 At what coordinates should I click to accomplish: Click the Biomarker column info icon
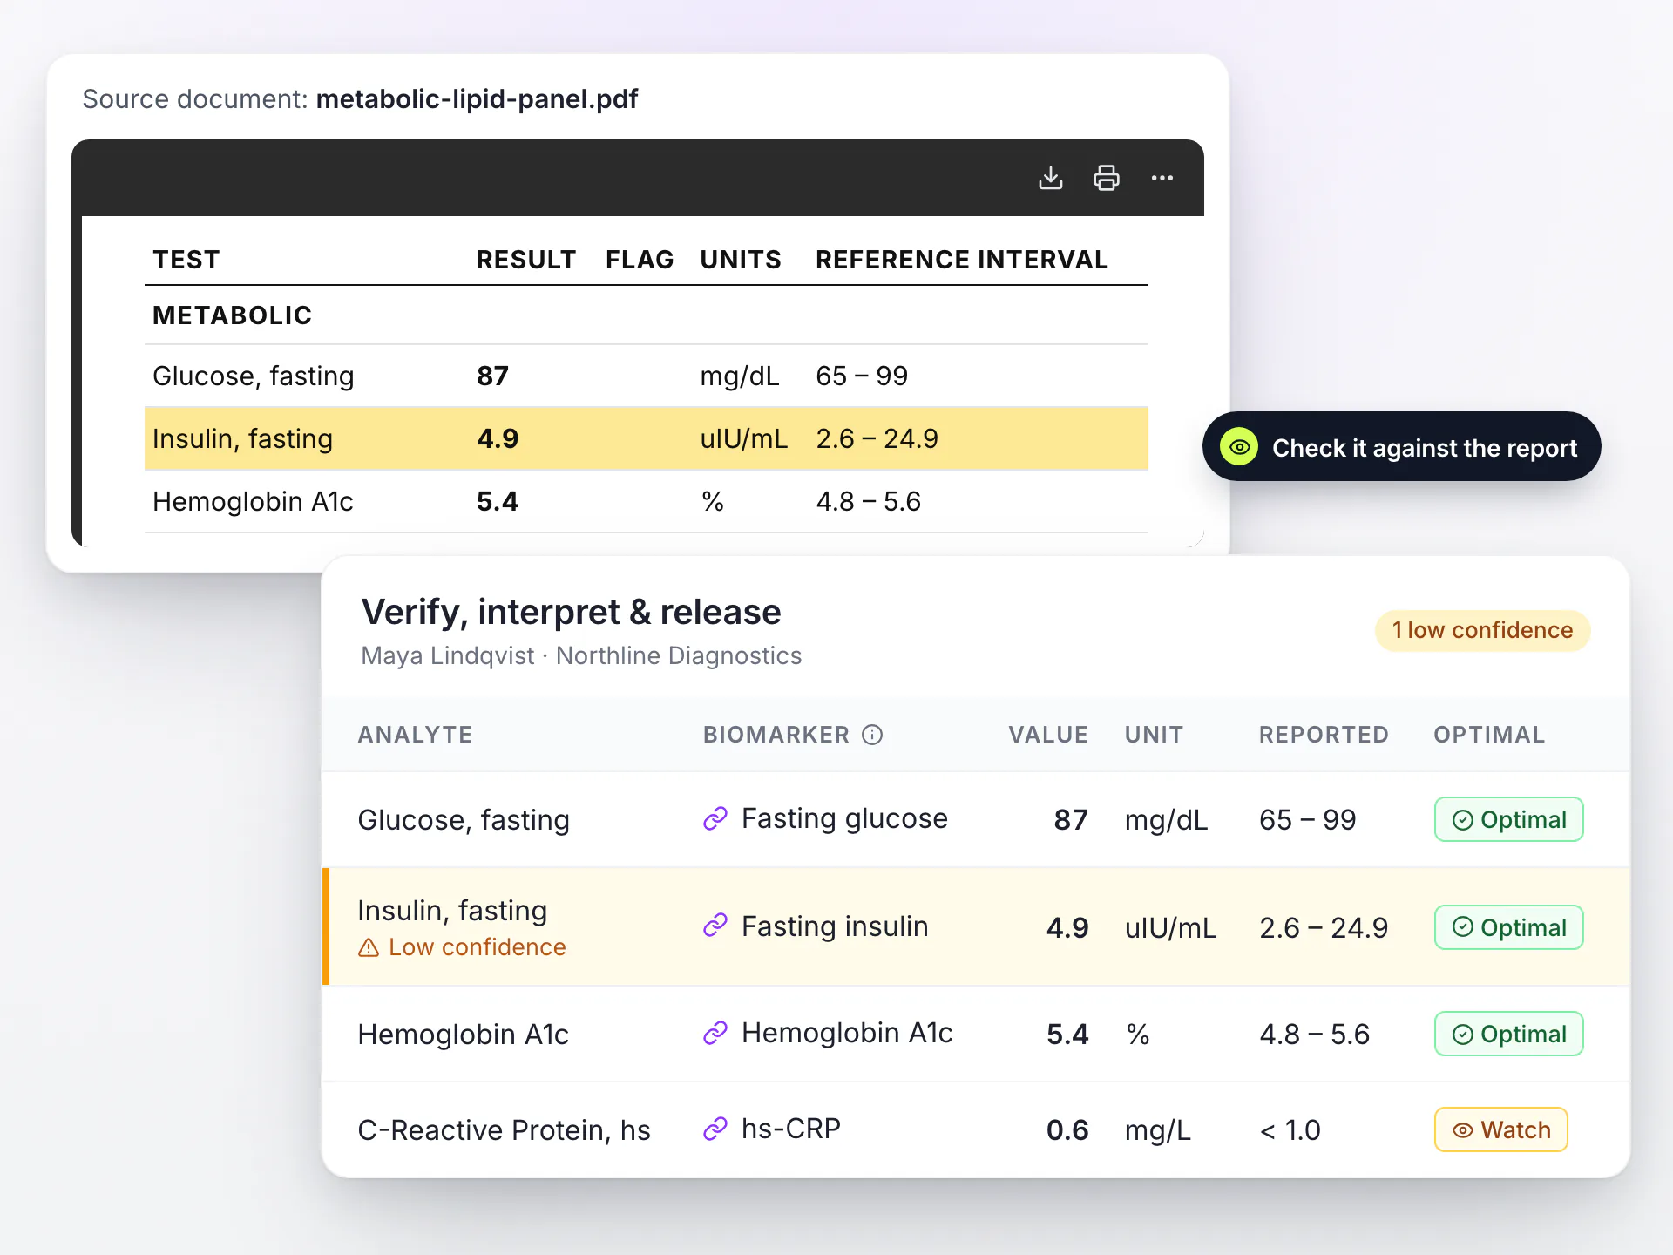tap(872, 735)
